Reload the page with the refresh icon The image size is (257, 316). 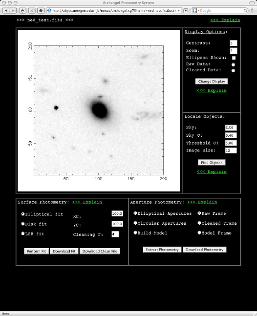pyautogui.click(x=22, y=10)
